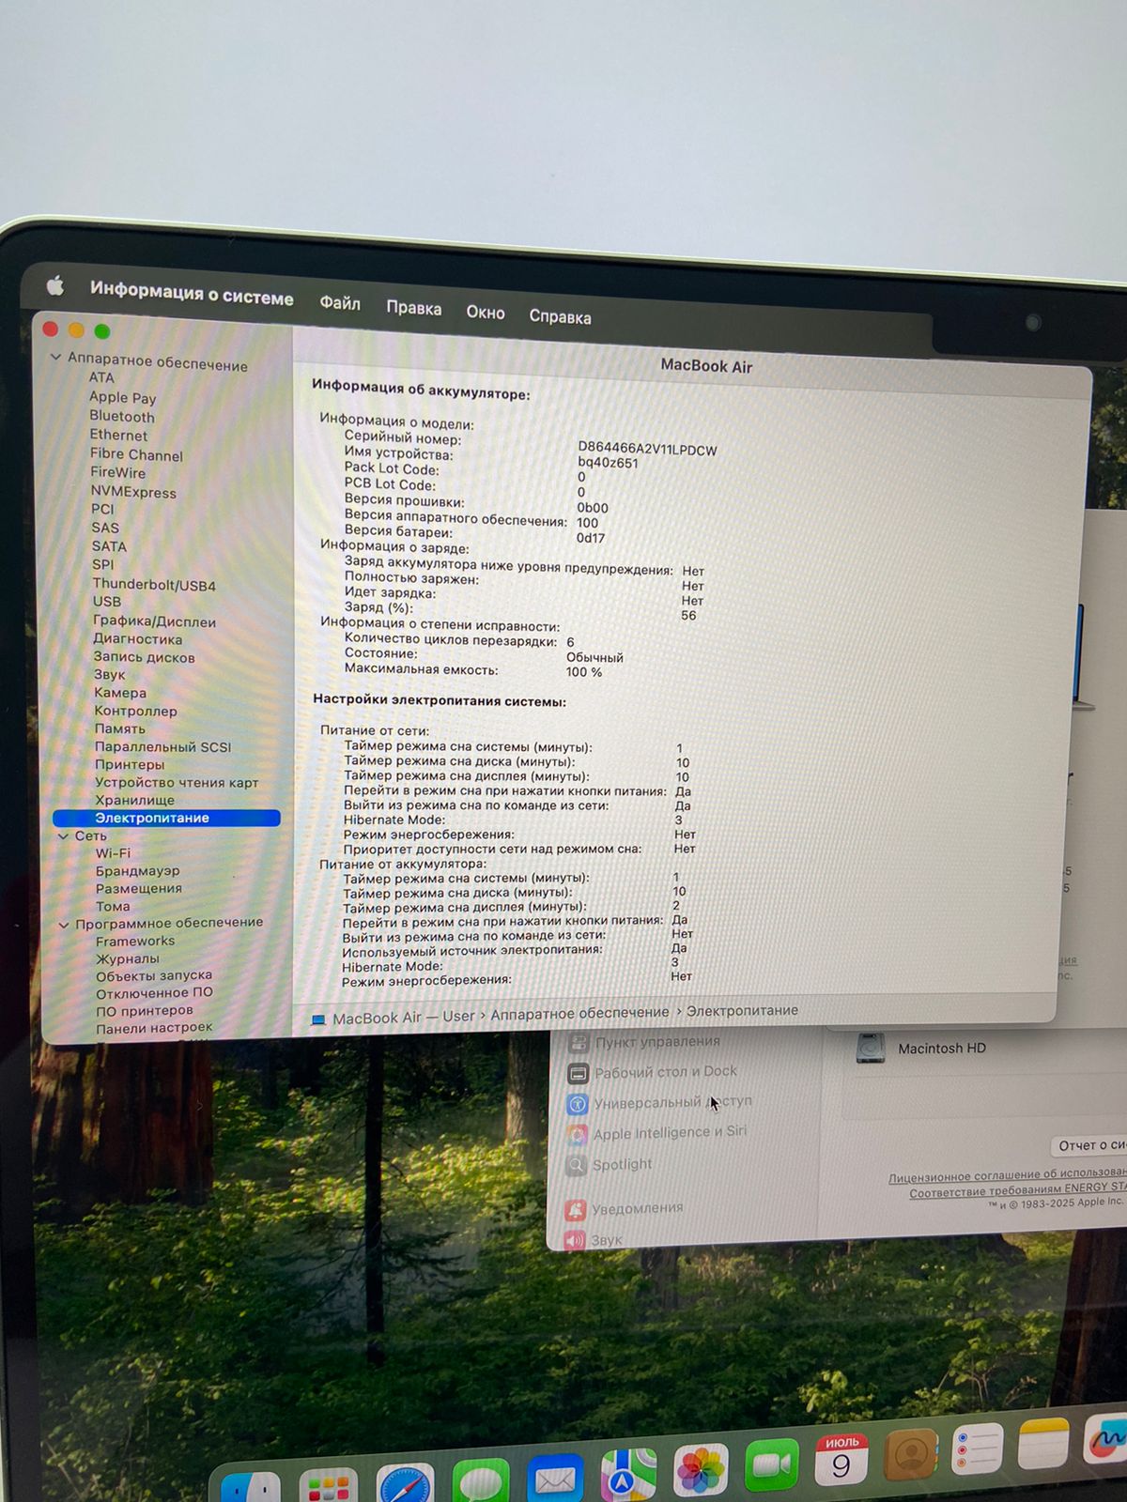Select the Уведомления icon in System Settings
Viewport: 1127px width, 1502px height.
click(576, 1210)
